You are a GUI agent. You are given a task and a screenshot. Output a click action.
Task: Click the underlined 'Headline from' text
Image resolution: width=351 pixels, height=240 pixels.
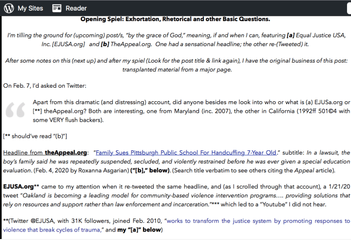(x=23, y=152)
